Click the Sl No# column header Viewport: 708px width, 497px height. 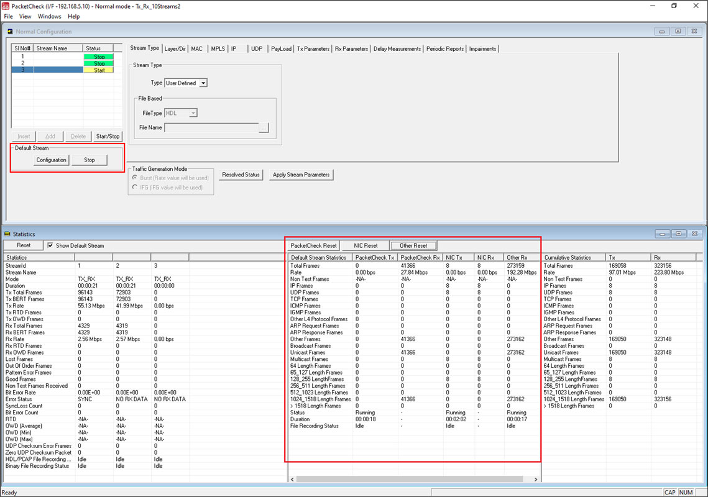click(22, 48)
